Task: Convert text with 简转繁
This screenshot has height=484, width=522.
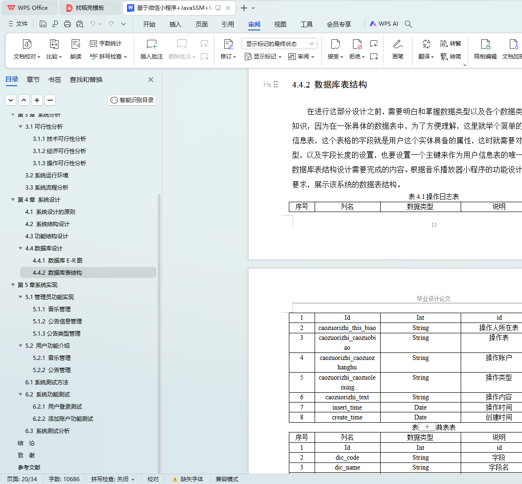Action: tap(451, 43)
